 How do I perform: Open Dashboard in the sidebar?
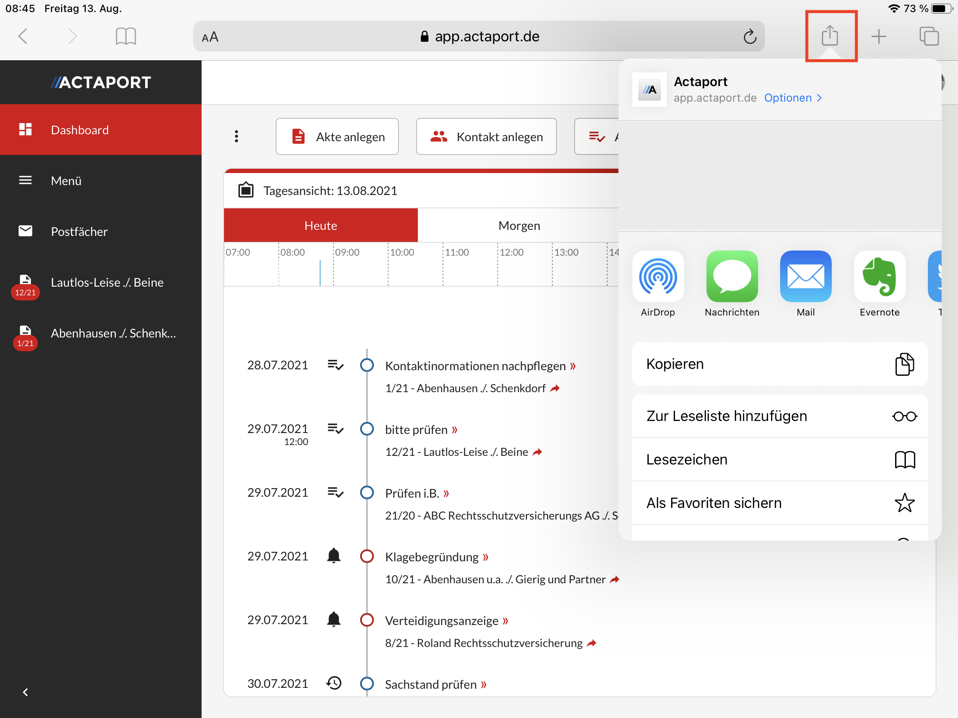tap(100, 130)
